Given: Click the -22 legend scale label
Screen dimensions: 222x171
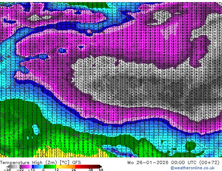Looking at the screenshot, I should (20, 170).
